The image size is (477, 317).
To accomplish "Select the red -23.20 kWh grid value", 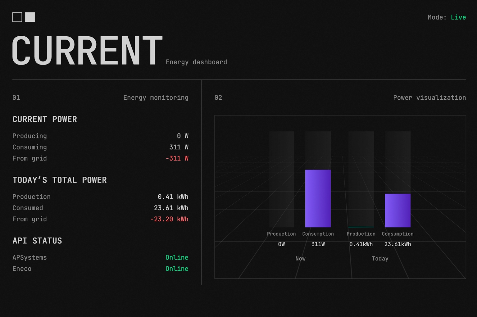I will click(x=169, y=219).
